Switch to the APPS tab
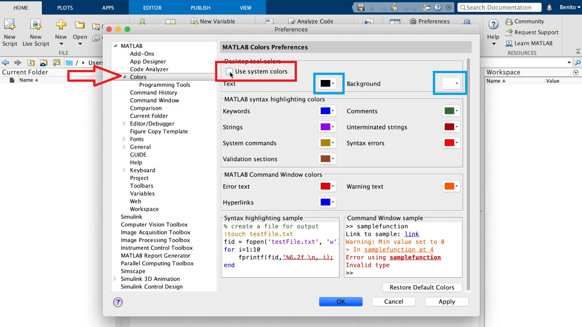The height and width of the screenshot is (327, 582). pyautogui.click(x=108, y=8)
